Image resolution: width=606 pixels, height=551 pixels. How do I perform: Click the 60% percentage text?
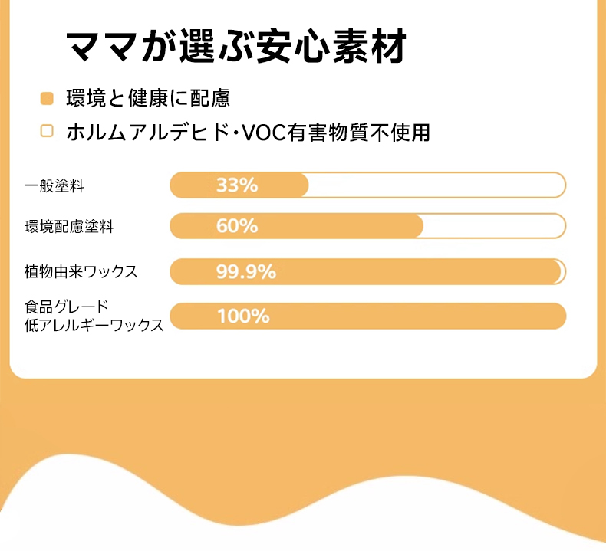237,226
